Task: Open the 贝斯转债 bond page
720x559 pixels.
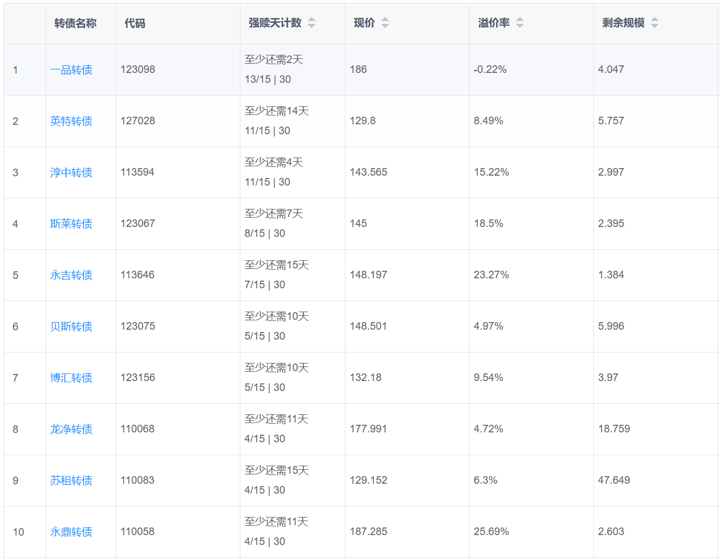Action: [71, 327]
